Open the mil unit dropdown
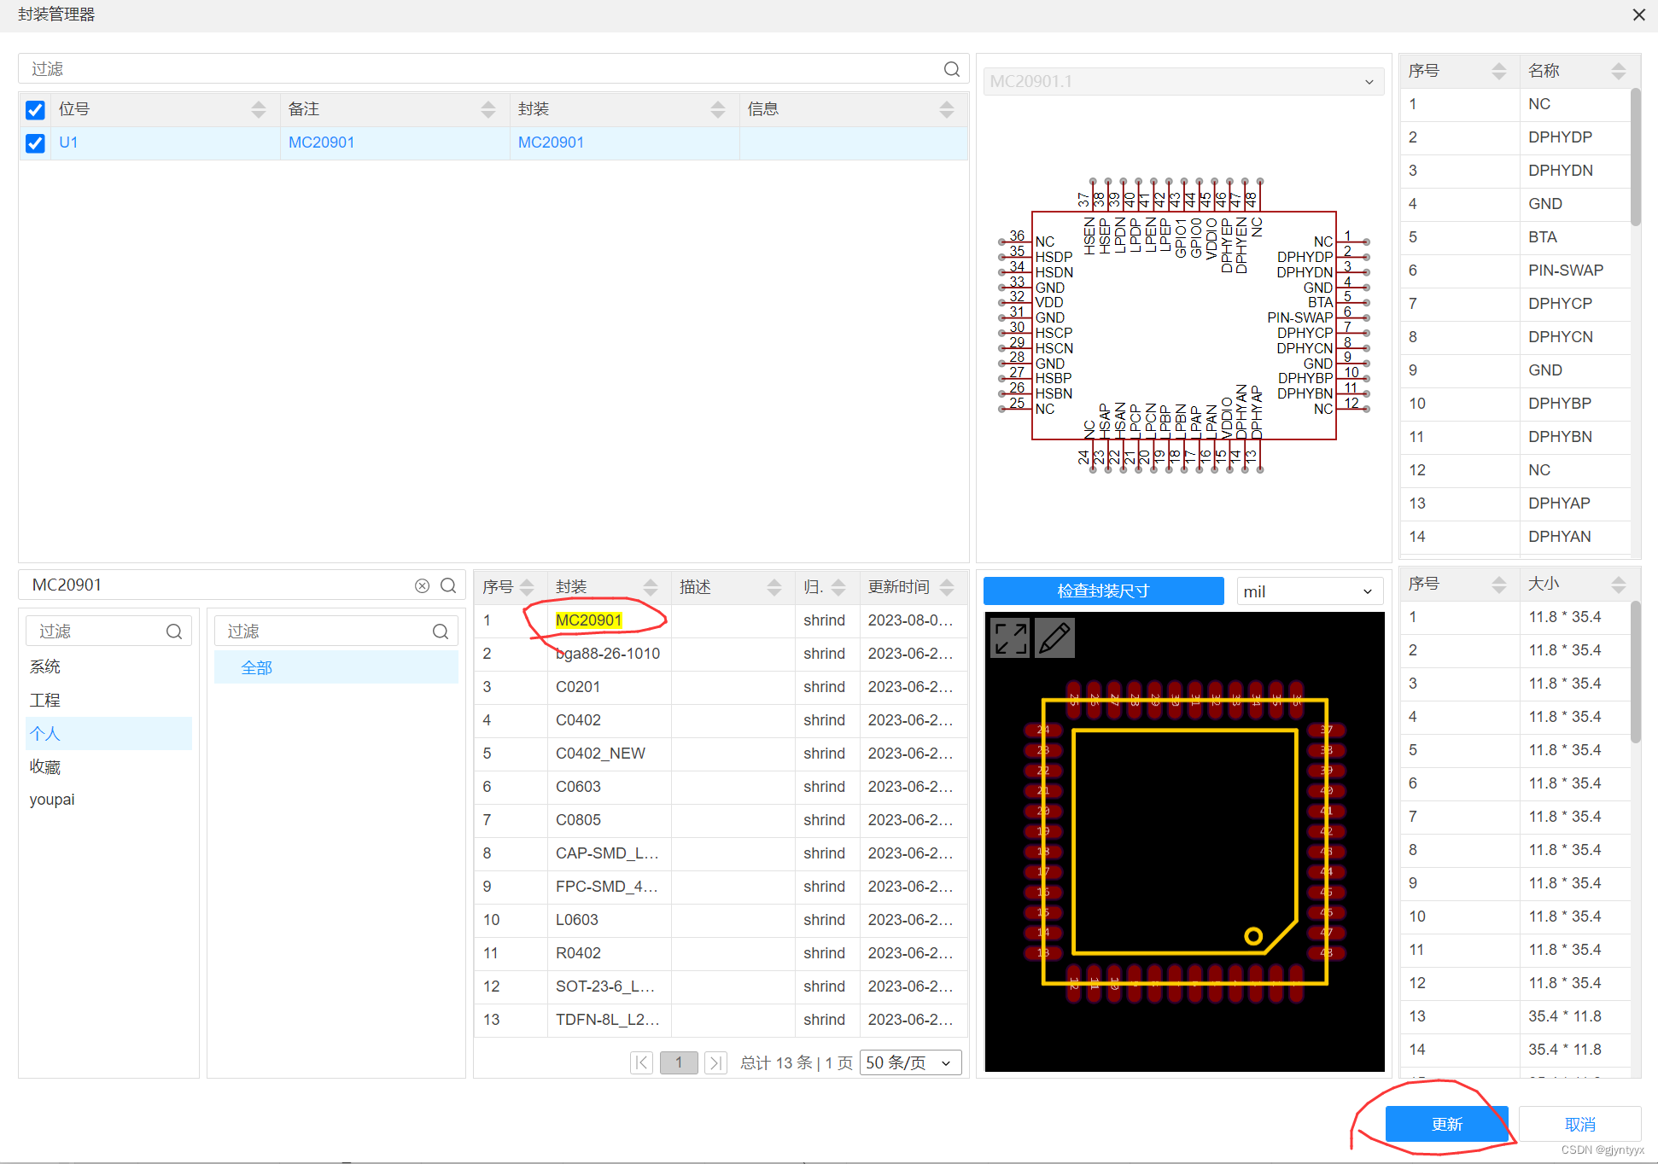 [x=1309, y=591]
